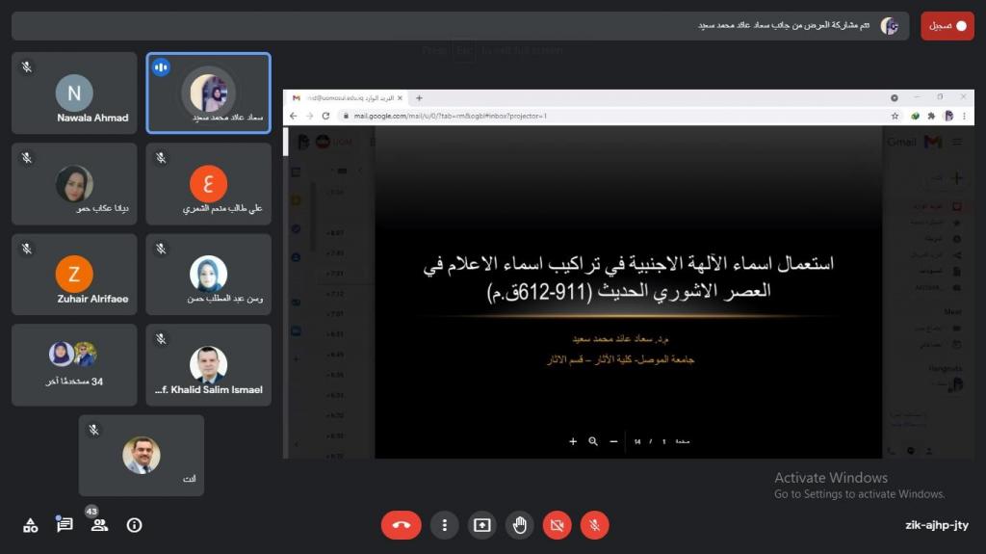986x554 pixels.
Task: Open the meeting activities panel icon
Action: tap(31, 525)
